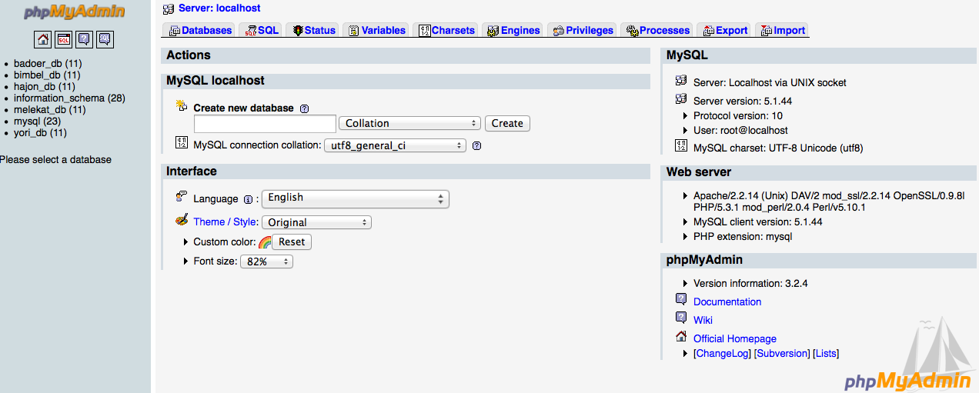The image size is (979, 393).
Task: Select the information_schema database
Action: tap(59, 98)
